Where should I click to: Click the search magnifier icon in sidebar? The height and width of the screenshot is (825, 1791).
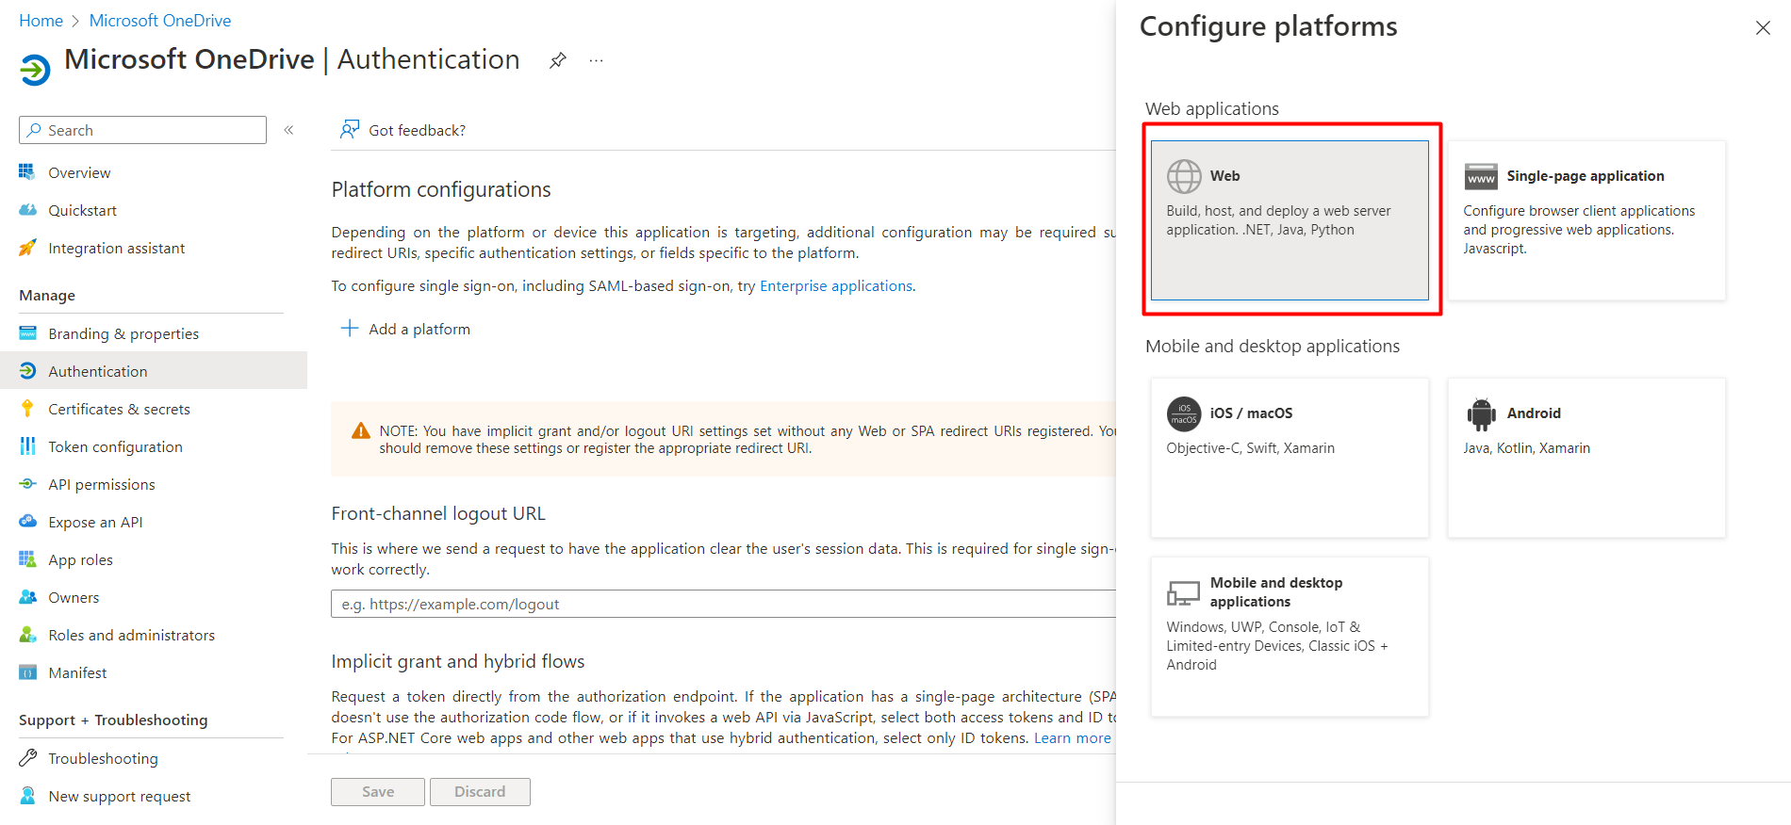[x=35, y=130]
